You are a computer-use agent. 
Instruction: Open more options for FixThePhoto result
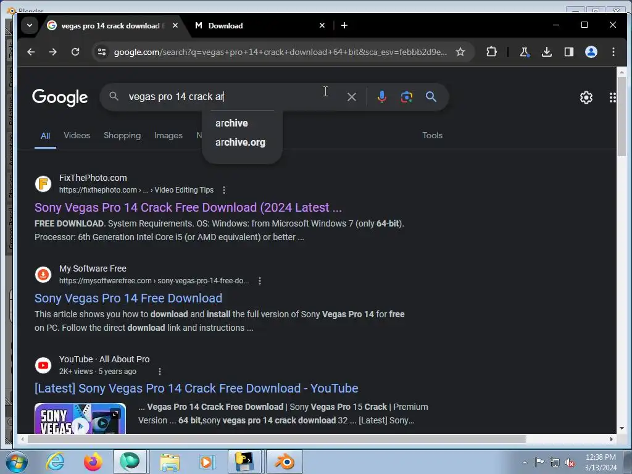pos(224,190)
